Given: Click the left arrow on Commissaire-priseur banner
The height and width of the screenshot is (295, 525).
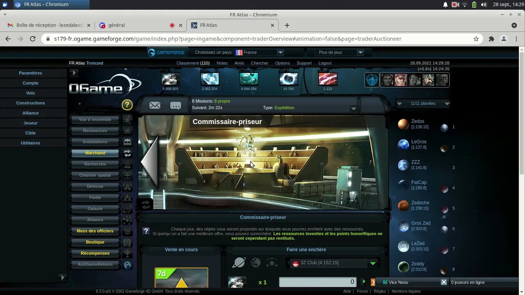Looking at the screenshot, I should (149, 162).
